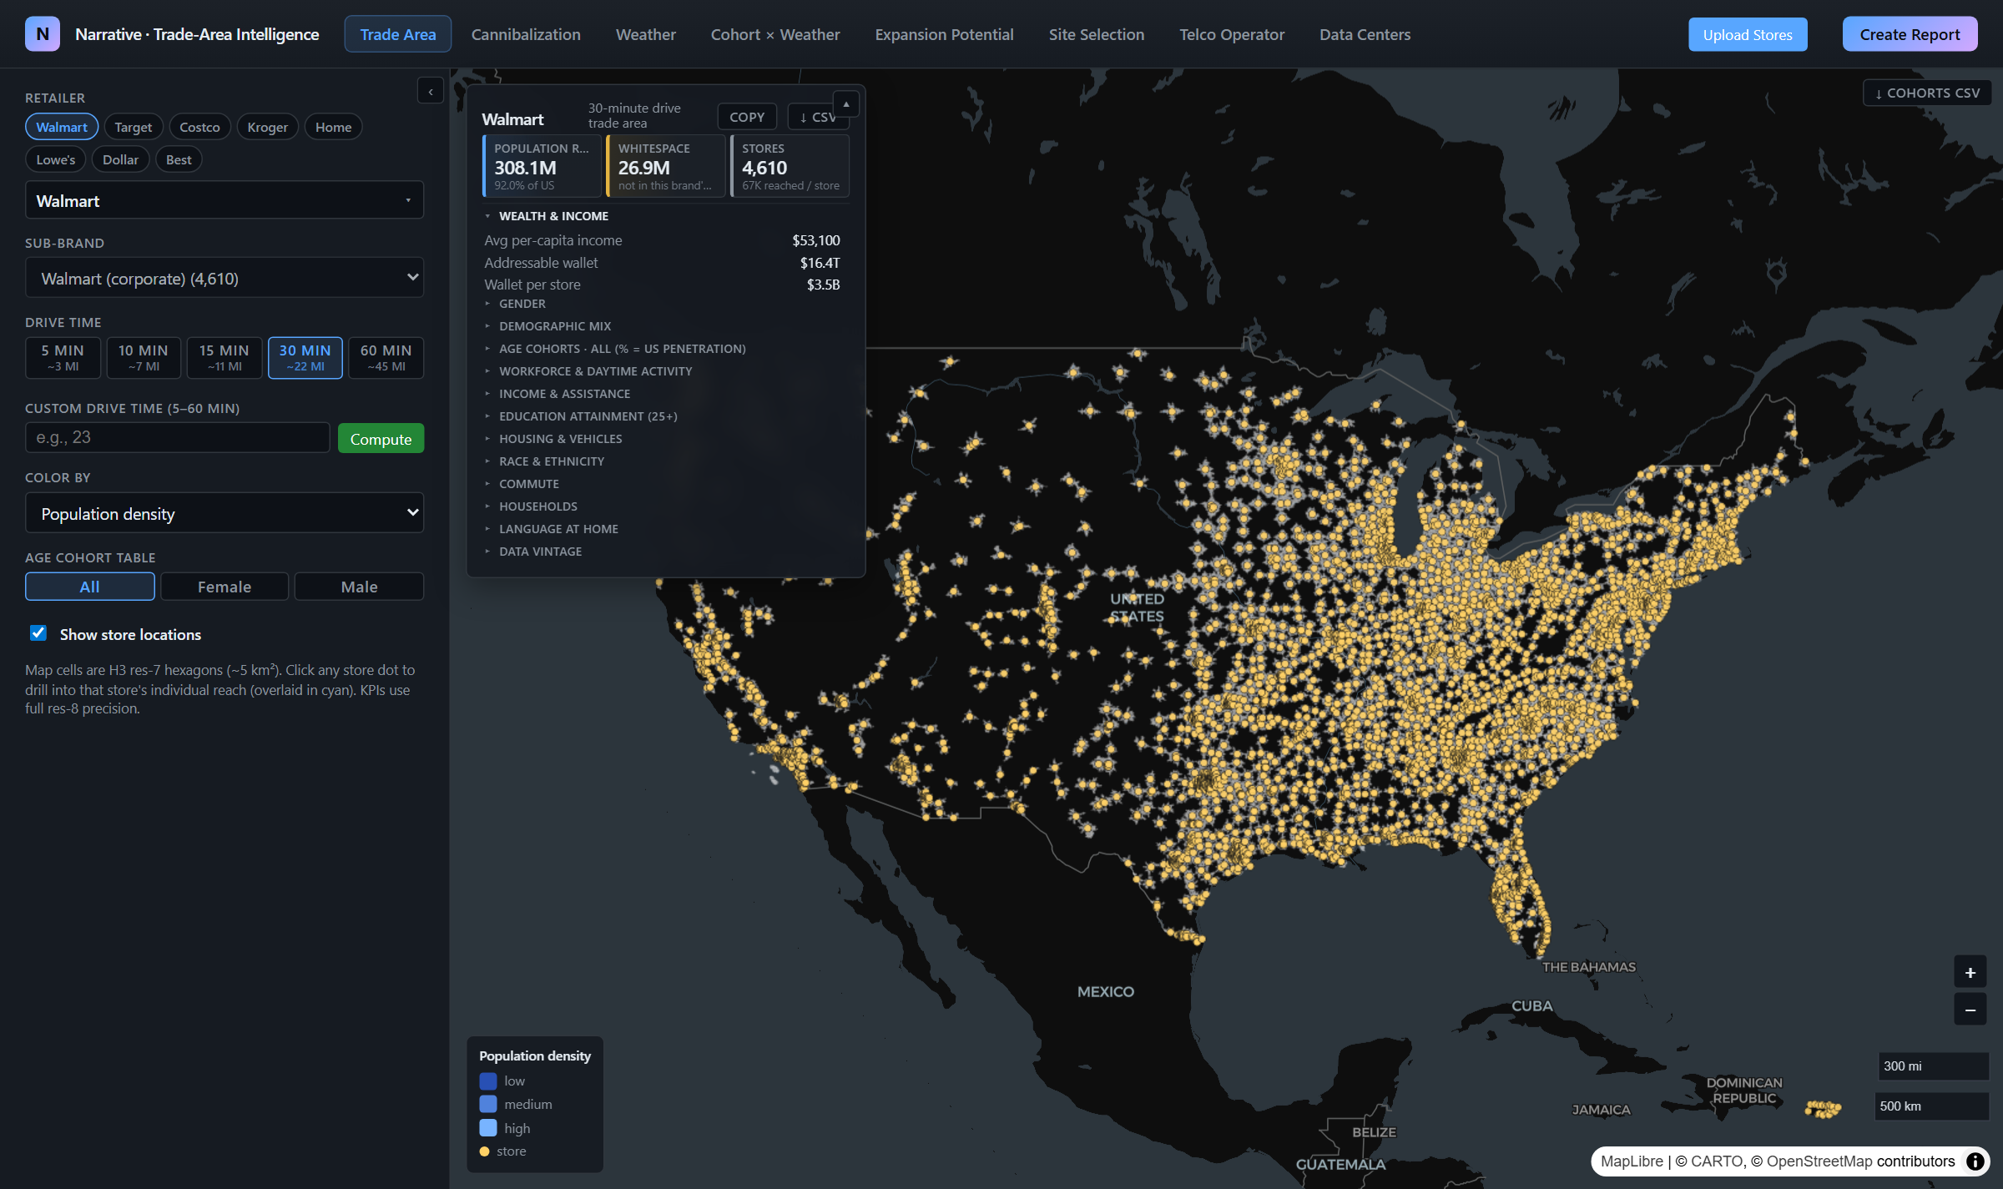Copy the Walmart trade area stats
This screenshot has width=2003, height=1189.
click(x=747, y=117)
